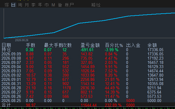Image resolution: width=175 pixels, height=109 pixels.
Task: Select the 账户 account tab
Action: click(69, 5)
